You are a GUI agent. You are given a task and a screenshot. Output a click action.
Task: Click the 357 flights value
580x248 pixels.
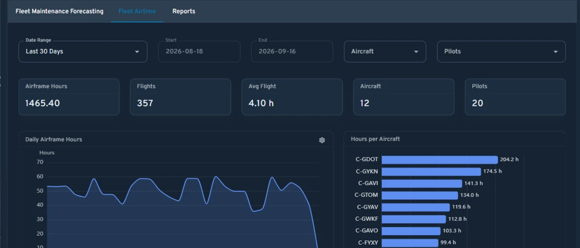145,103
